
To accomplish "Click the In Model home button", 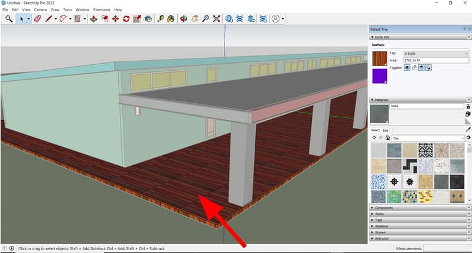I will click(x=388, y=138).
